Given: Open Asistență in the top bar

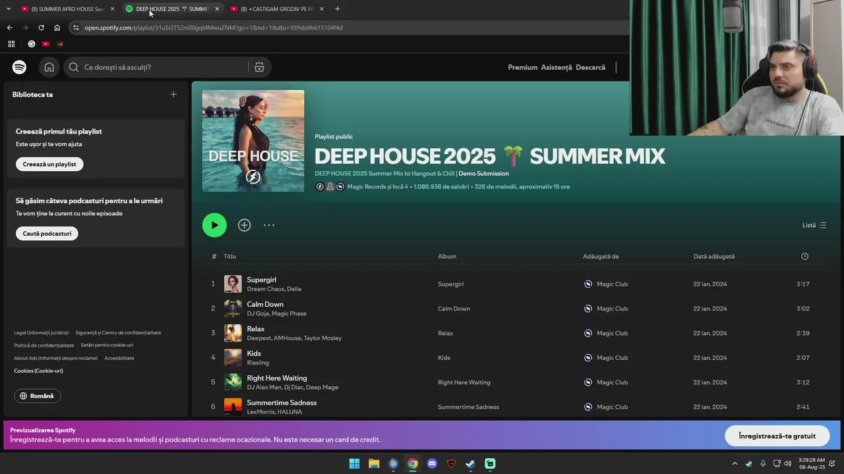Looking at the screenshot, I should [x=557, y=67].
